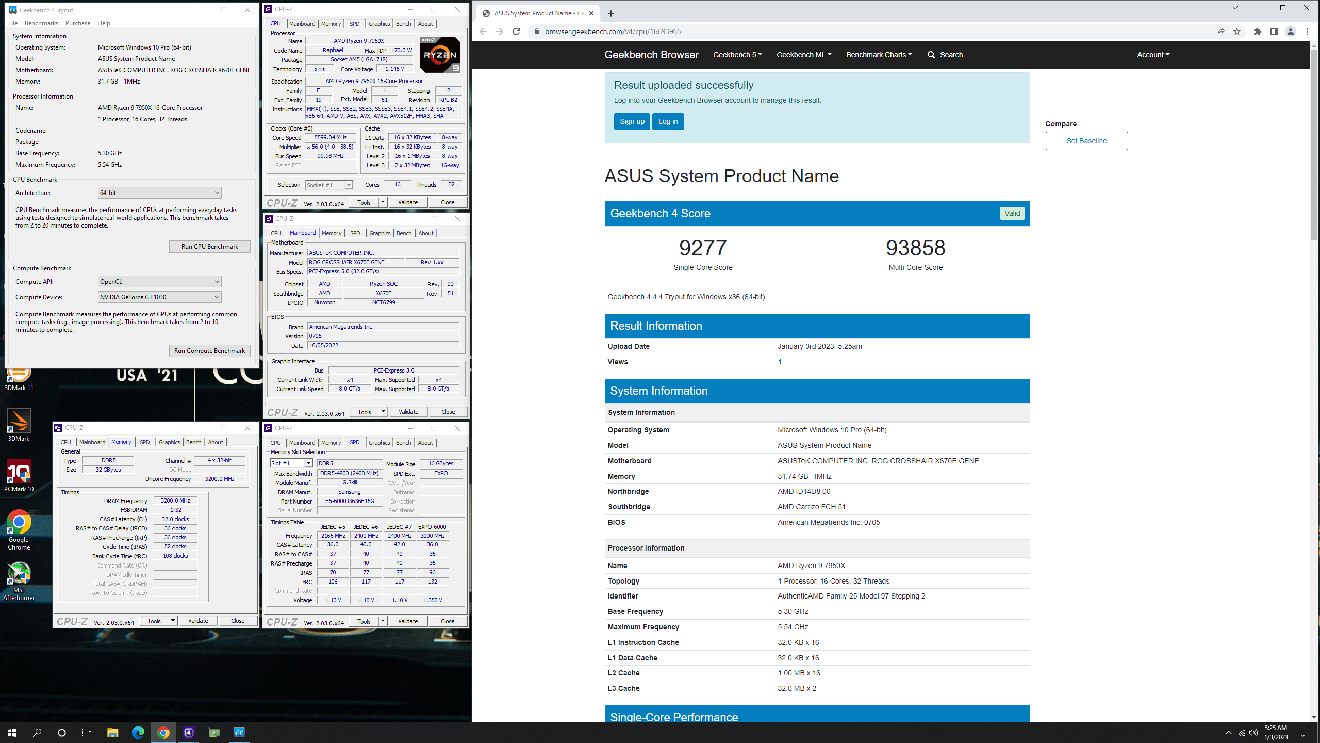1320x743 pixels.
Task: Open Slot #1 memory slot dropdown
Action: pyautogui.click(x=291, y=463)
